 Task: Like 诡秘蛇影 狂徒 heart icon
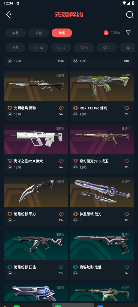coord(61,267)
